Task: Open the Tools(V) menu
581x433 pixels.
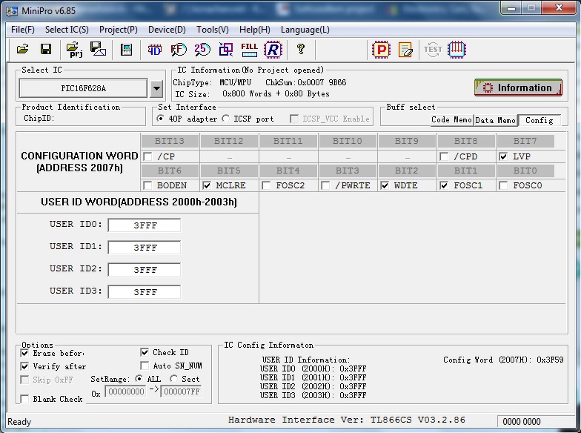Action: pyautogui.click(x=213, y=30)
